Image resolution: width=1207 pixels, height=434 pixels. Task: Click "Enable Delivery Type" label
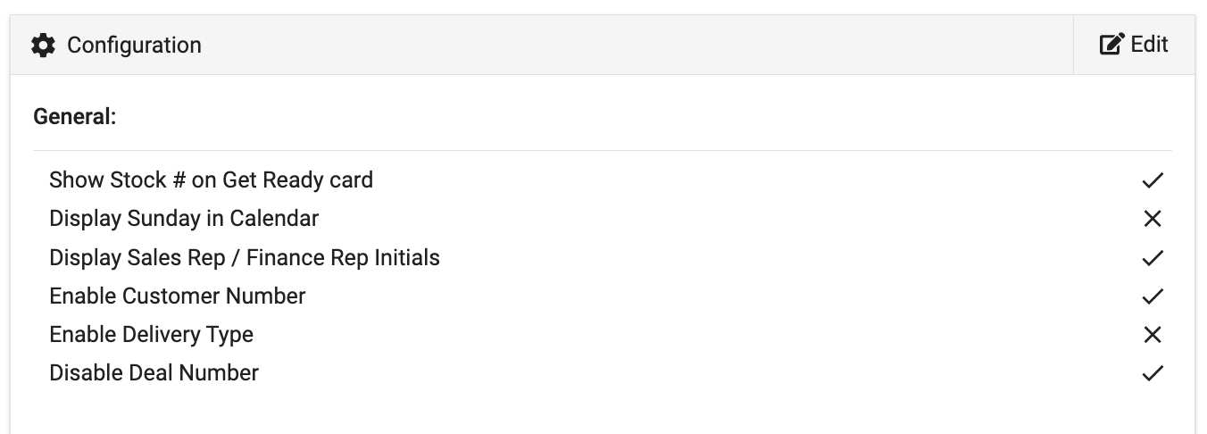tap(152, 335)
